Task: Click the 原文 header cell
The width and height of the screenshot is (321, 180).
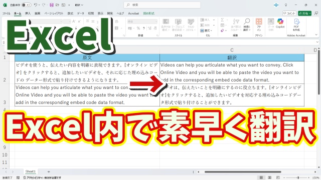Action: point(87,57)
